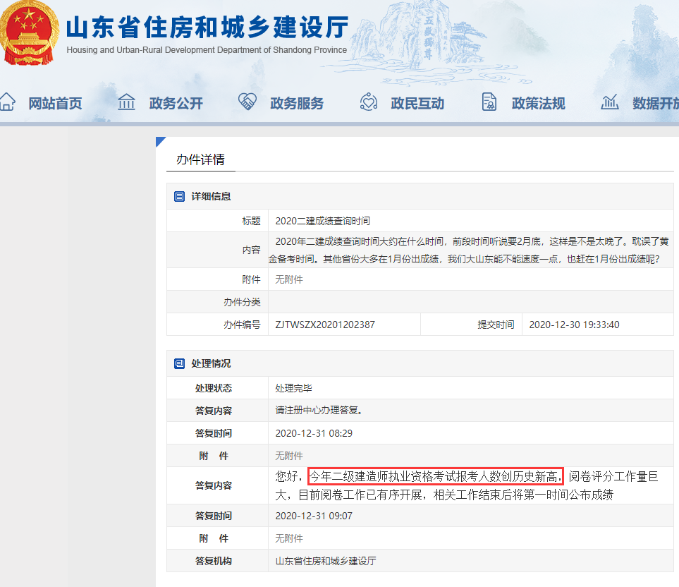Click the chart icon next to 数据开放

609,102
